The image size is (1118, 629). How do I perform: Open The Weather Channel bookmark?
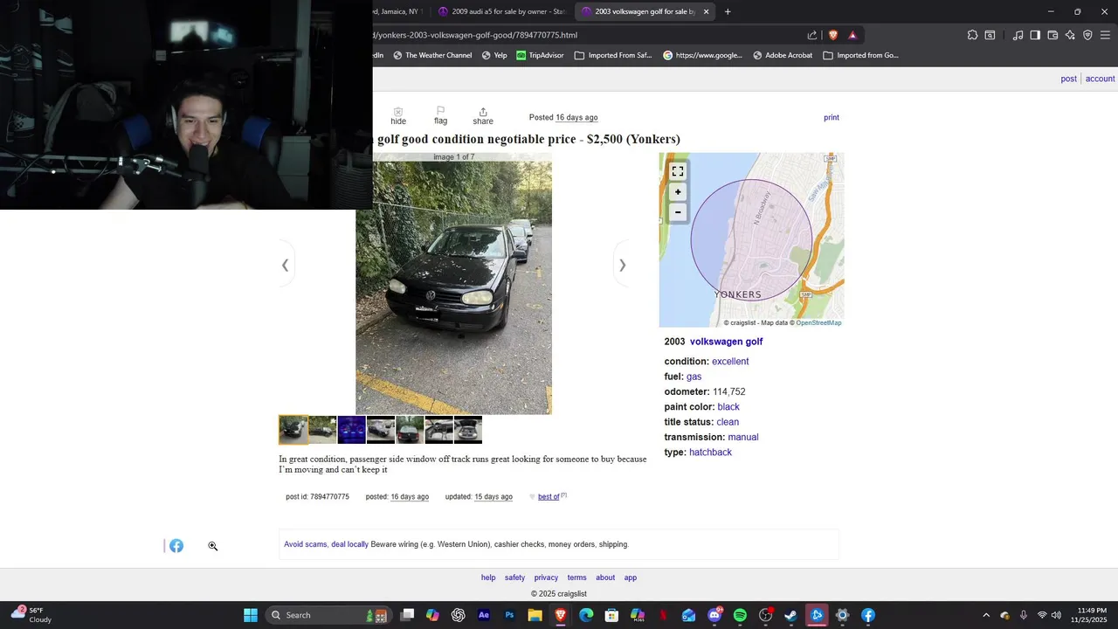coord(432,55)
